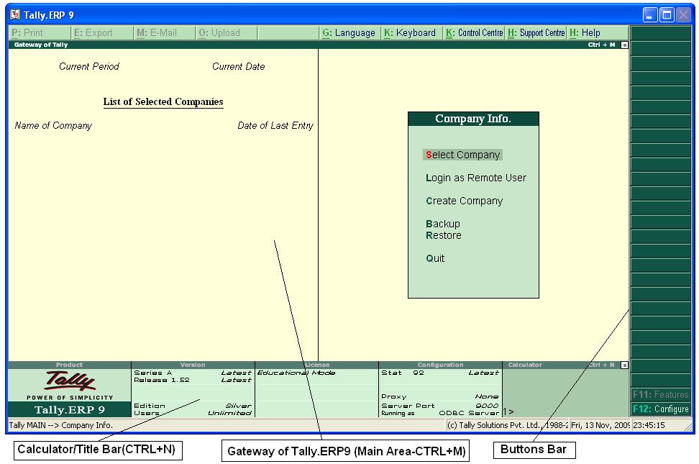The image size is (699, 464).
Task: Open F12: Configure options
Action: point(660,408)
